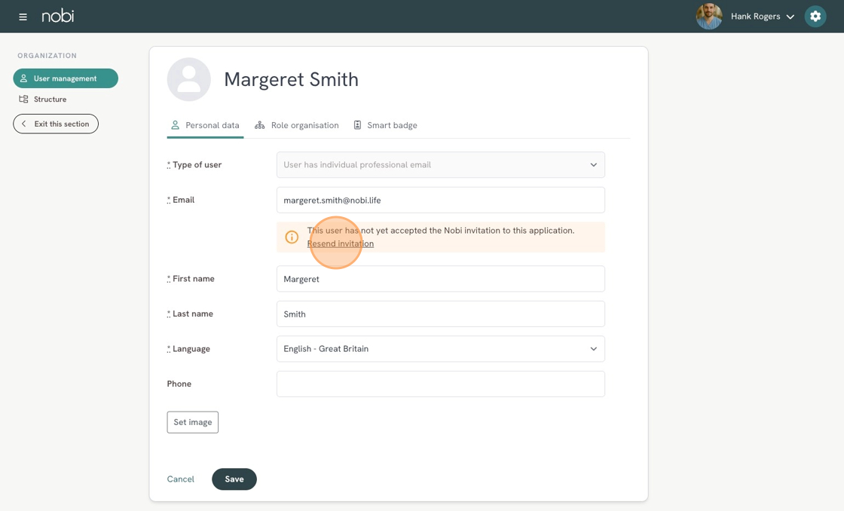The image size is (844, 511).
Task: Open settings gear icon
Action: point(815,17)
